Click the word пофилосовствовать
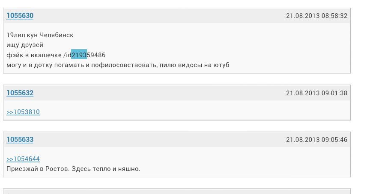Screen dimensions: 373x194 tap(125, 65)
